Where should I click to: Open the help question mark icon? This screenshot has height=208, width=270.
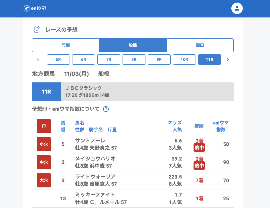tap(106, 109)
